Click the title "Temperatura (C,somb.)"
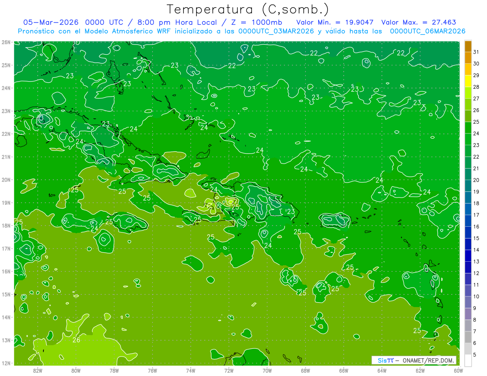This screenshot has height=376, width=487. pyautogui.click(x=248, y=9)
